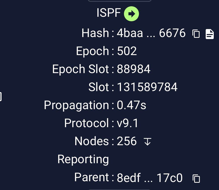Select the epoch value 502
Viewport: 219px width, 190px height.
pos(127,51)
